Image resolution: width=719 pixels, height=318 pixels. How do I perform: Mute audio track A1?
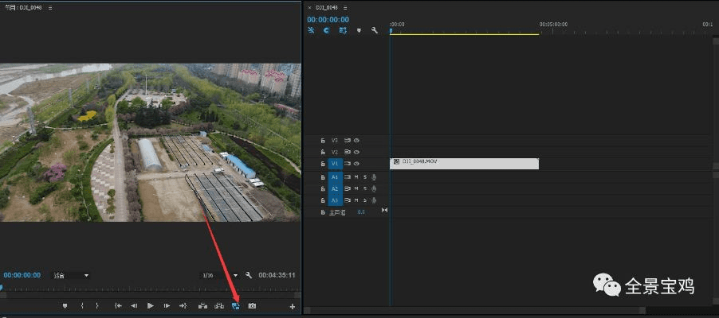pos(356,176)
